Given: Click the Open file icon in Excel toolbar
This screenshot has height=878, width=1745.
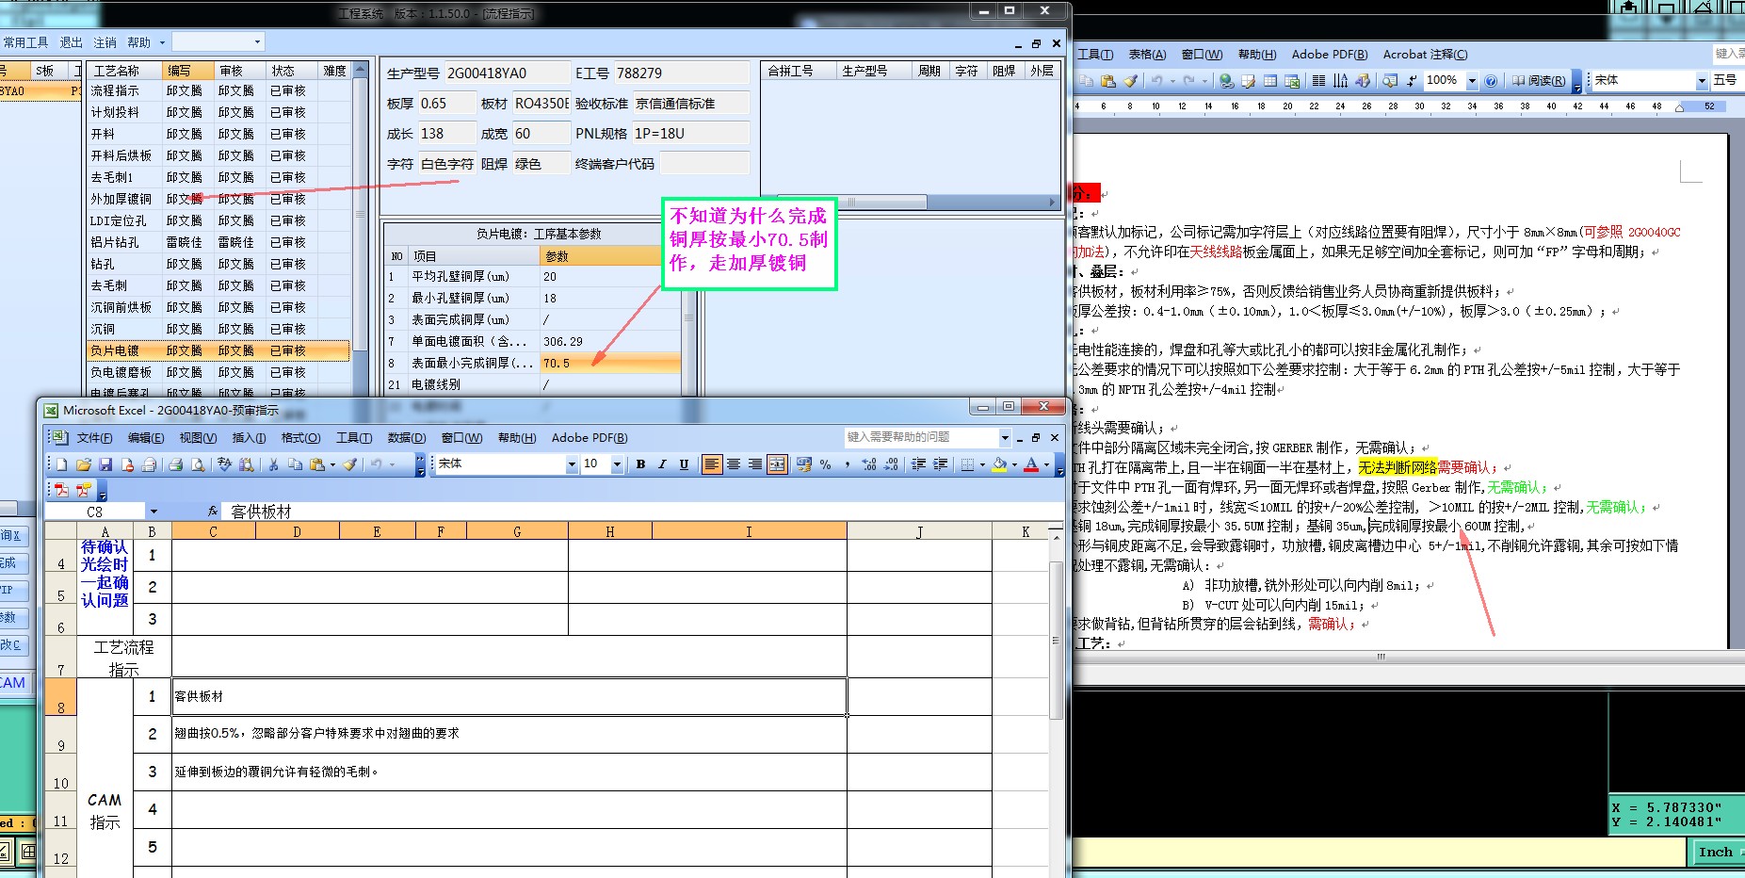Looking at the screenshot, I should coord(84,464).
